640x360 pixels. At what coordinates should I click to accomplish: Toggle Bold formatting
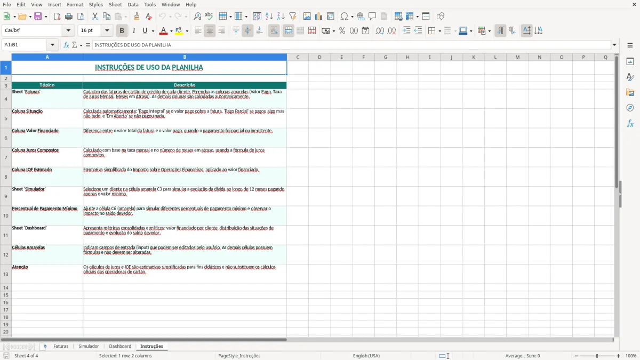point(122,31)
